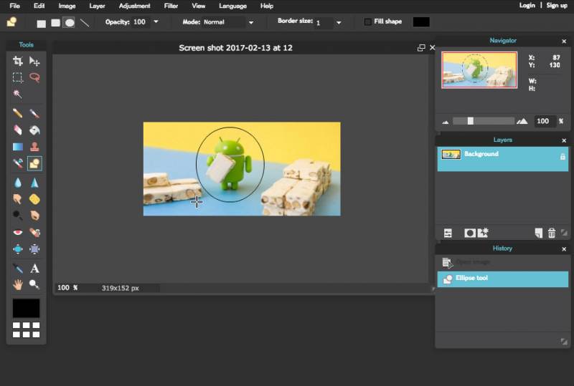Image resolution: width=574 pixels, height=386 pixels.
Task: Create a new layer
Action: click(539, 233)
